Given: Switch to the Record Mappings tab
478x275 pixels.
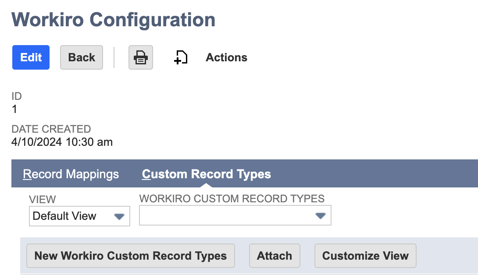Looking at the screenshot, I should [x=70, y=174].
